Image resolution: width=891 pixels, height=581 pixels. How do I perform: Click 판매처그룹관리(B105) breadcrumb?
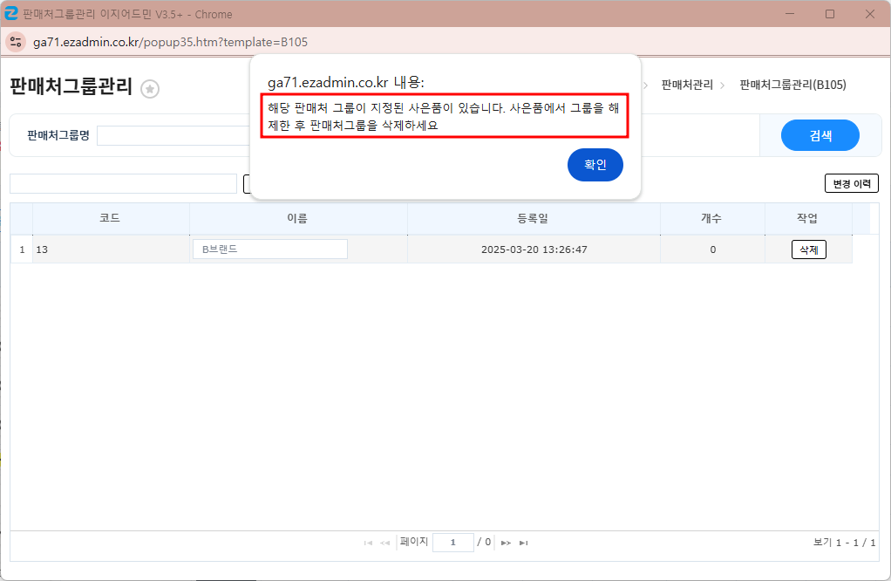[792, 85]
